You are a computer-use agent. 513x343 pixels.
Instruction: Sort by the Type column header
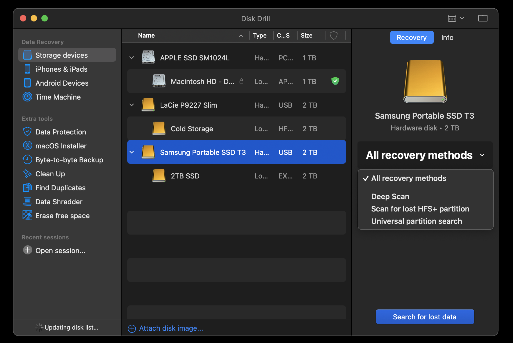pos(260,35)
